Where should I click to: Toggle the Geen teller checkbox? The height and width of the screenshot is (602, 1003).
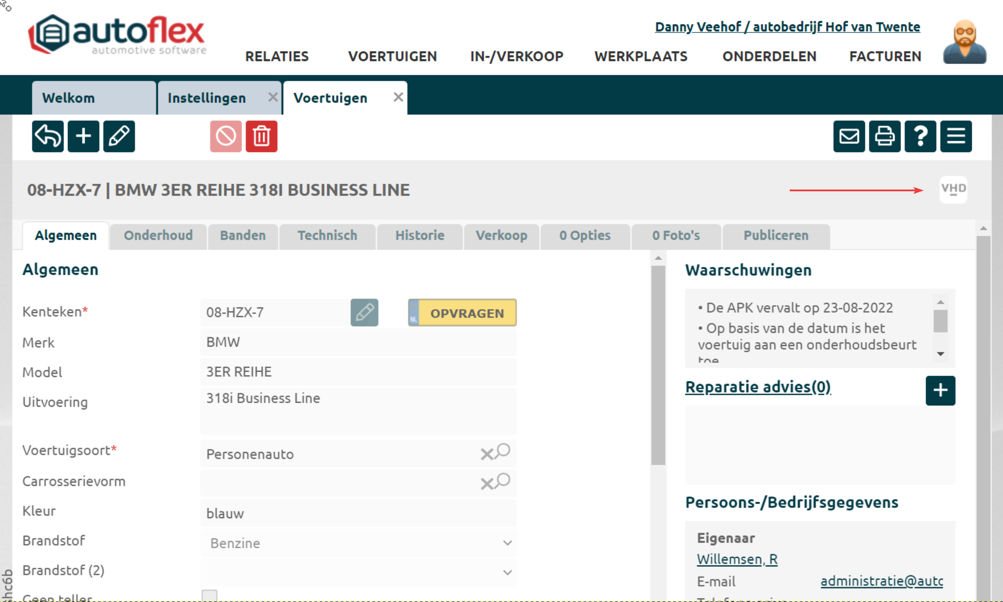coord(209,595)
